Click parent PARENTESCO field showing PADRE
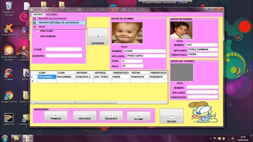Screen dimensions: 253x142 click(x=203, y=54)
